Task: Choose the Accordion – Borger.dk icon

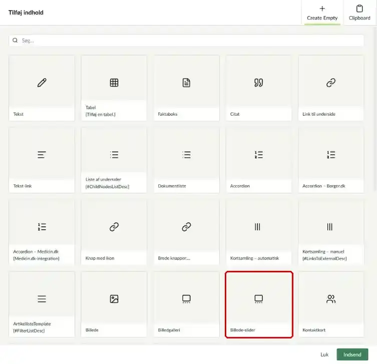Action: point(331,155)
